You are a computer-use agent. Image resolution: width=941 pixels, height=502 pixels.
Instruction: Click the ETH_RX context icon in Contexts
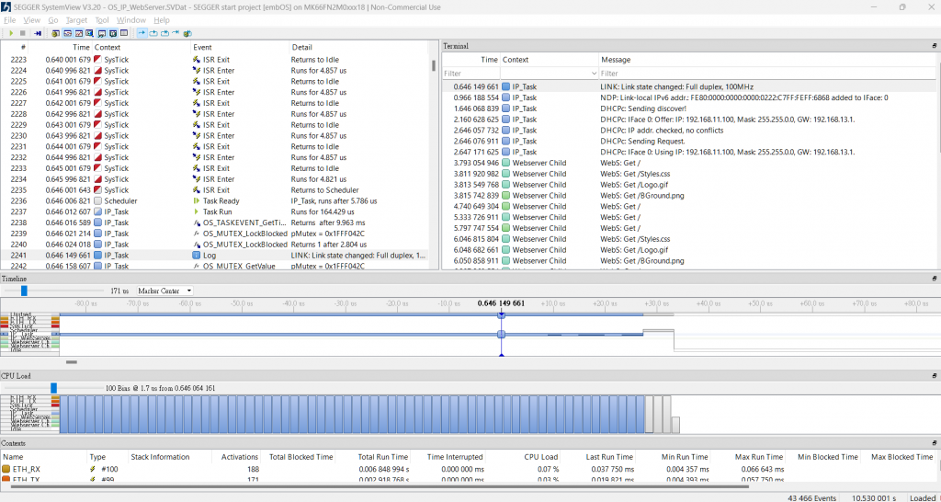tap(6, 468)
